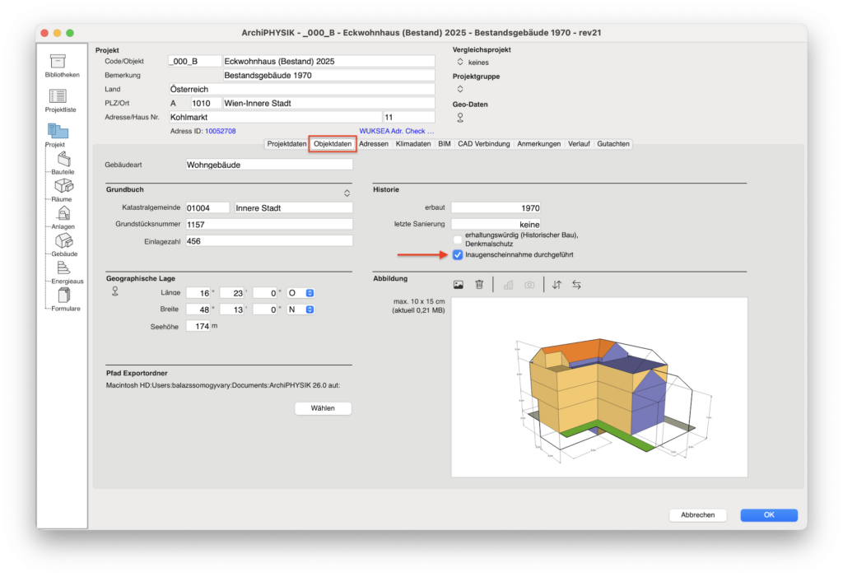Open the Formulare section icon
This screenshot has height=577, width=843.
64,295
